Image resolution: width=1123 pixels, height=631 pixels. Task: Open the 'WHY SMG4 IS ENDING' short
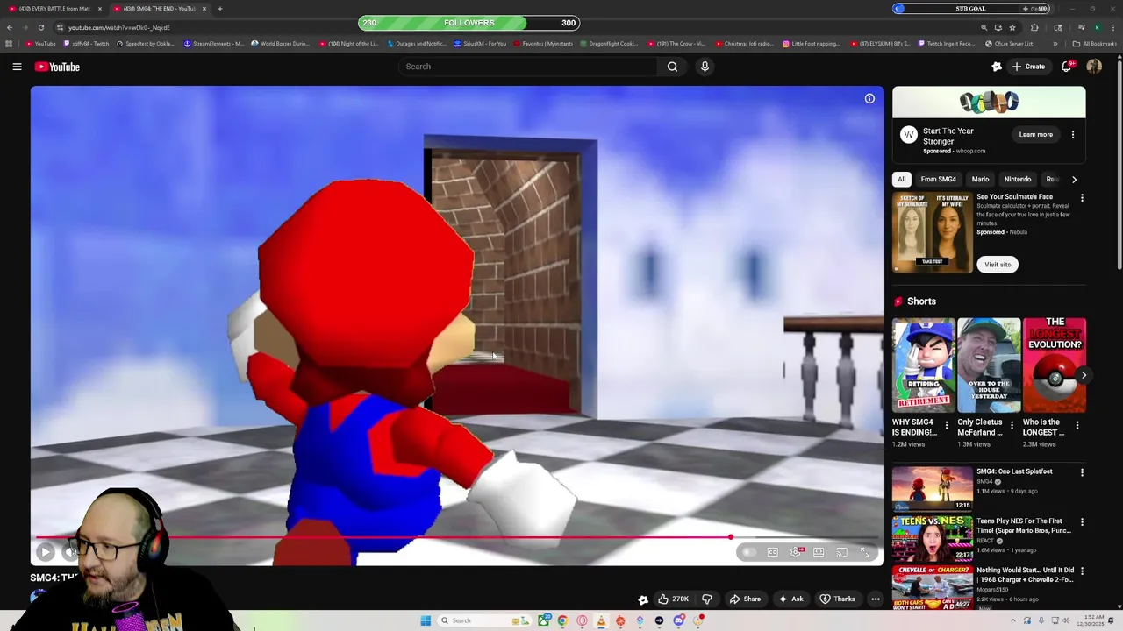(x=923, y=365)
